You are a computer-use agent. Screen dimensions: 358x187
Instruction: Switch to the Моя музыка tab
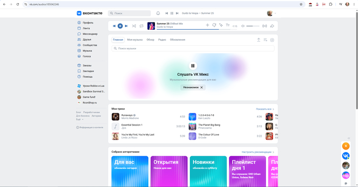135,40
